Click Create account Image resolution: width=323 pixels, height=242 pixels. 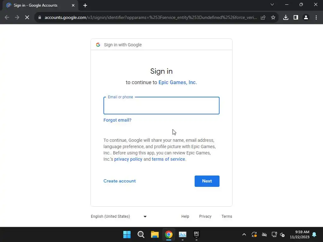[x=120, y=181]
